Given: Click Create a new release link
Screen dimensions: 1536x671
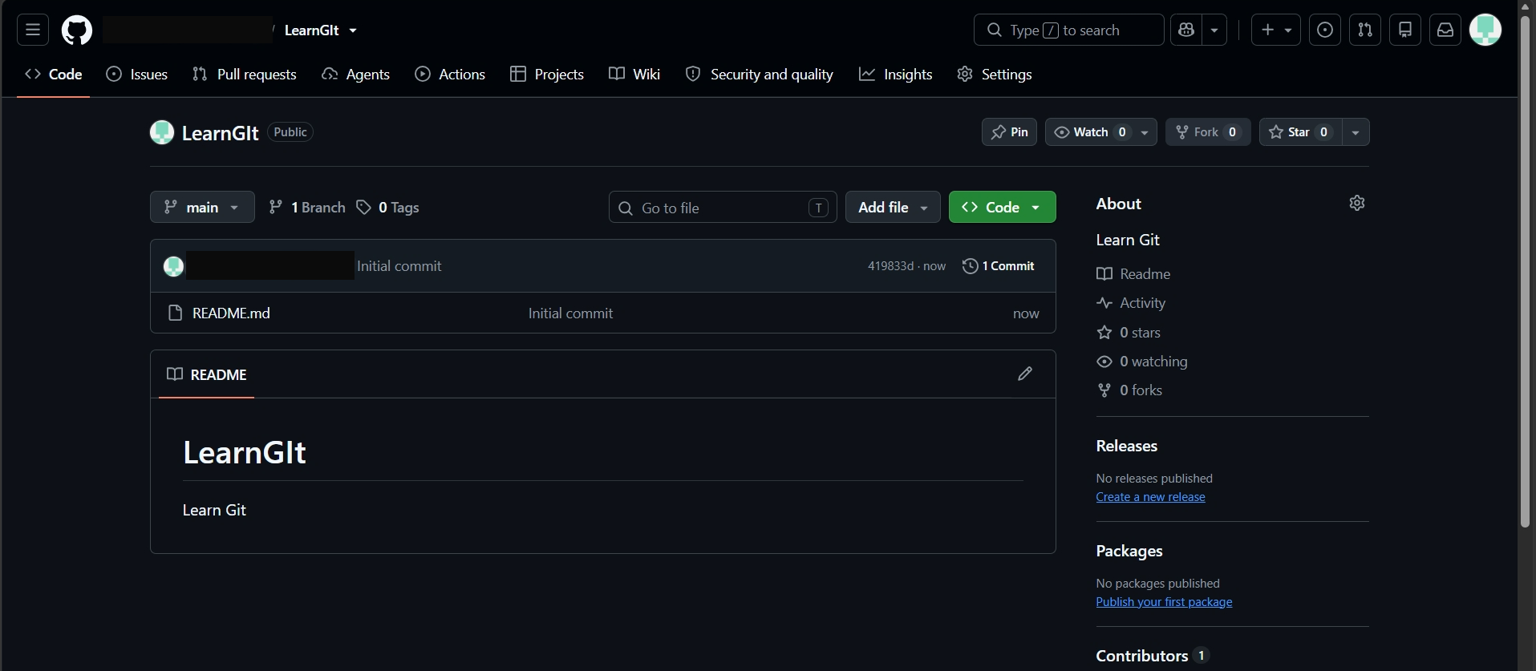Looking at the screenshot, I should (1150, 497).
